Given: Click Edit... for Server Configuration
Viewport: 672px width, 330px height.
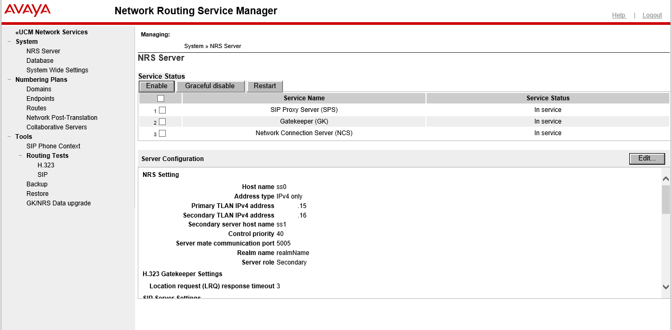Looking at the screenshot, I should 647,158.
